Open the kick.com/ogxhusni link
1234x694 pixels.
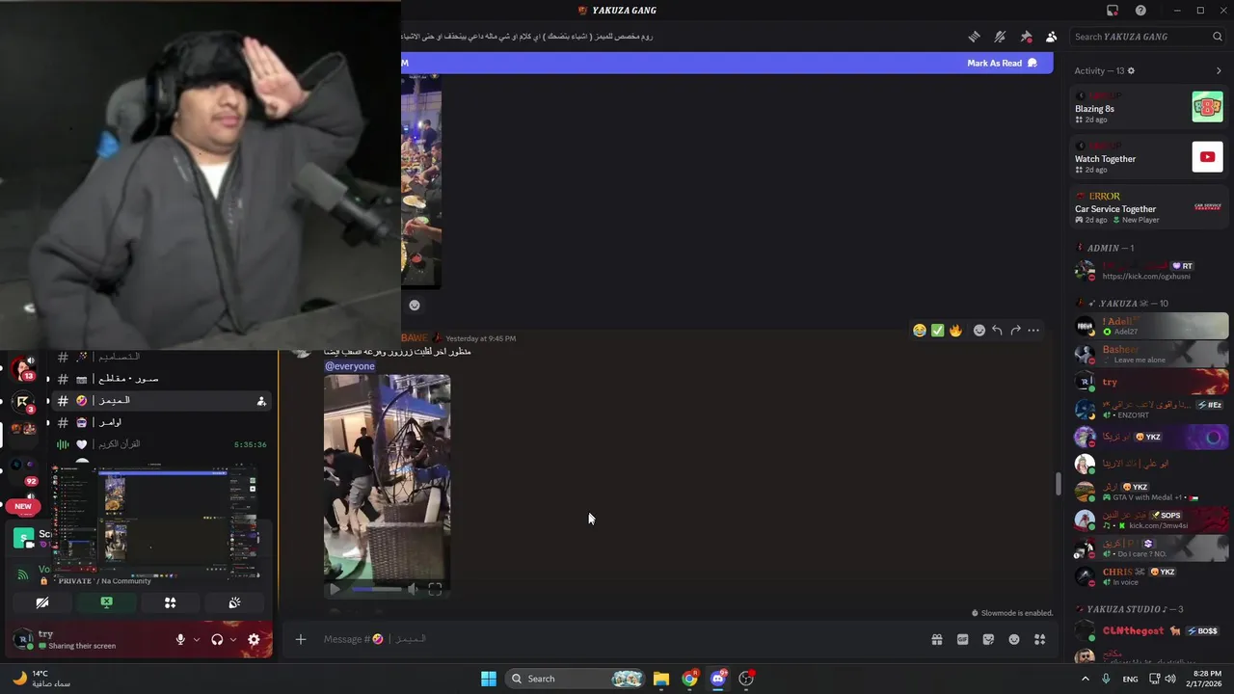coord(1146,277)
